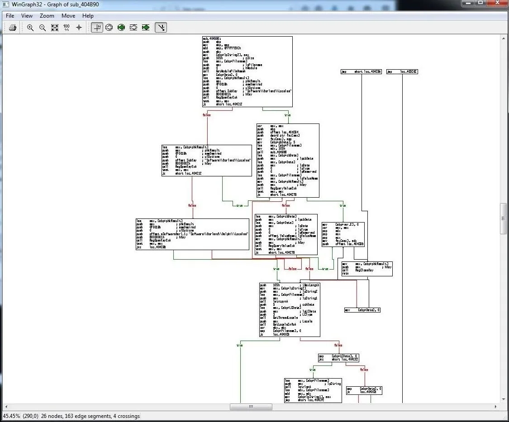
Task: Click the 'mov [ebp+Data], 0' node
Action: click(362, 310)
